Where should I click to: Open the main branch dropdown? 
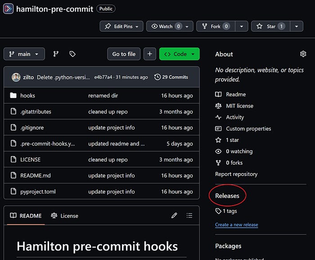tap(24, 54)
